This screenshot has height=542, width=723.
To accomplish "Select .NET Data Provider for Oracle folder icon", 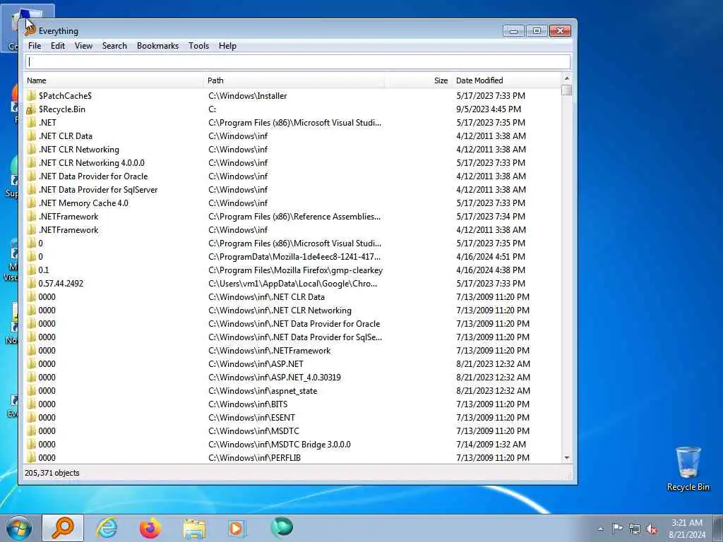I will click(x=31, y=176).
